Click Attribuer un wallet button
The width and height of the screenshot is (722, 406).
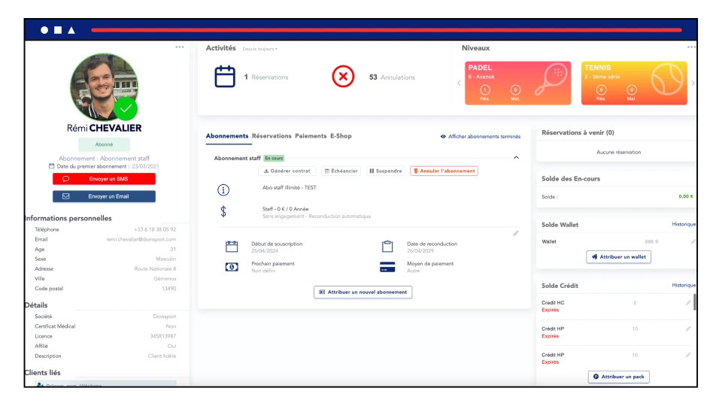(x=618, y=257)
